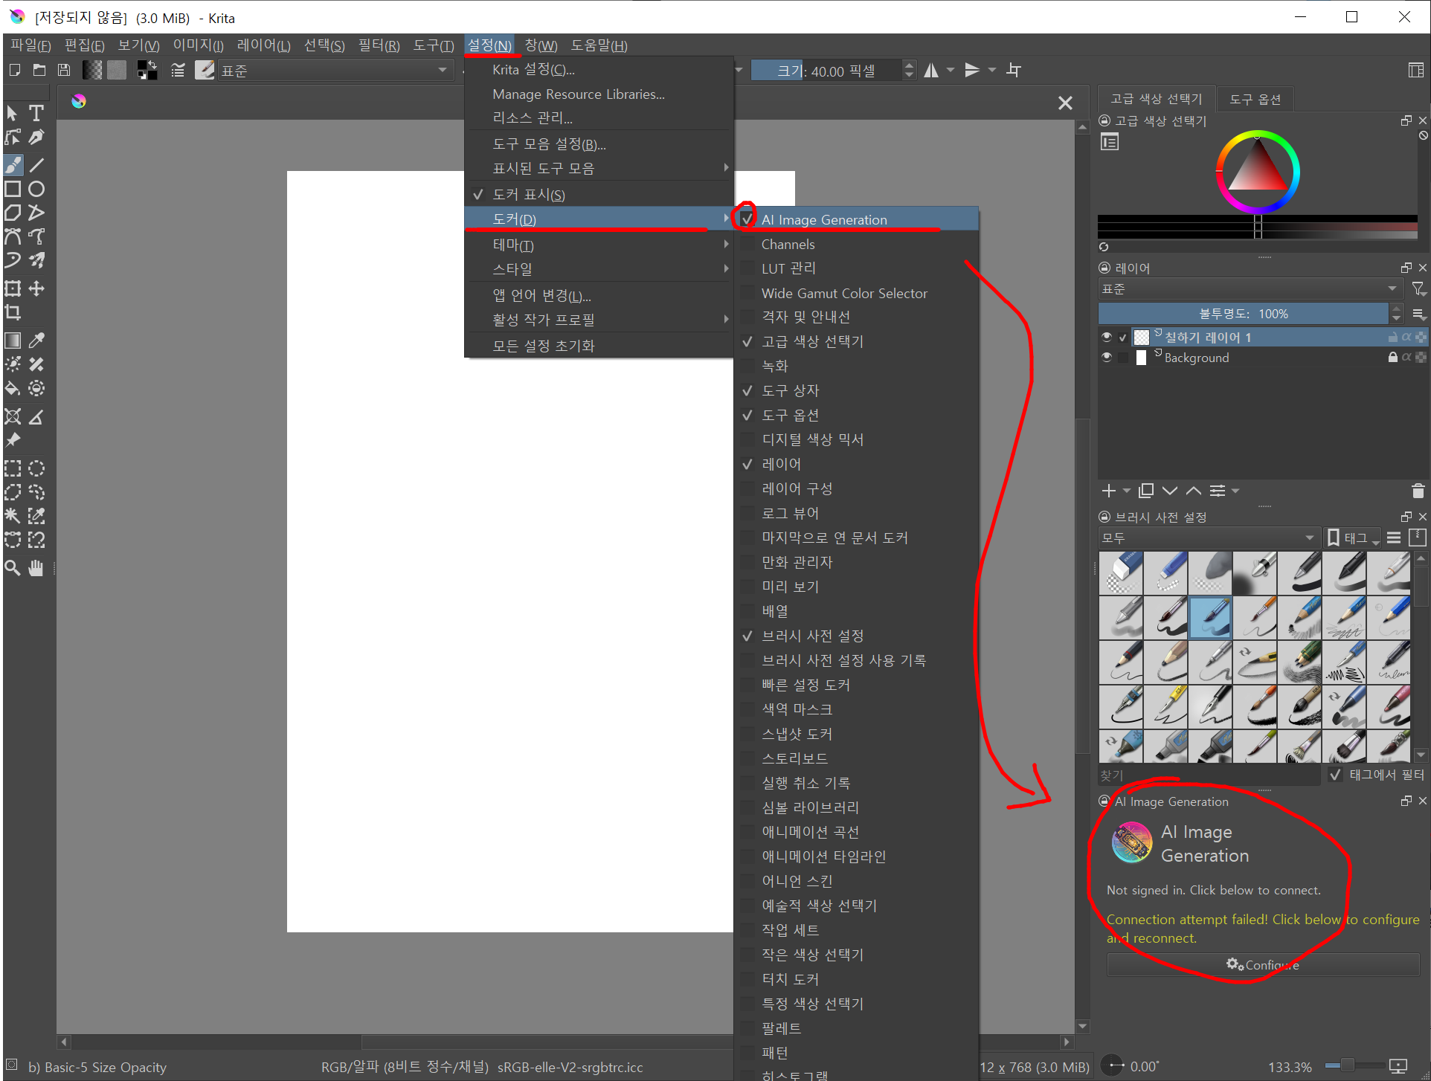Toggle the 태그에서 필터 checkbox

1336,775
